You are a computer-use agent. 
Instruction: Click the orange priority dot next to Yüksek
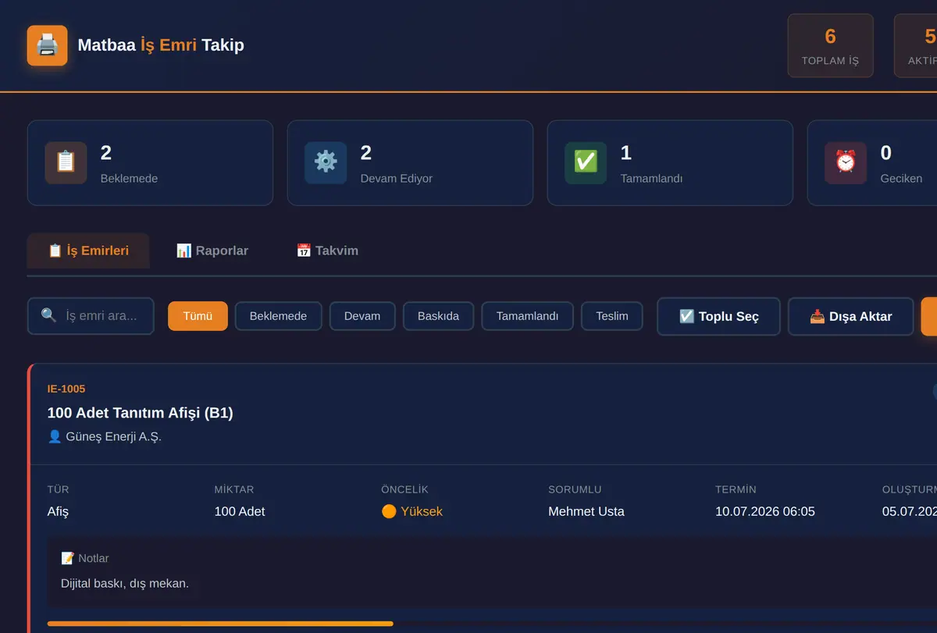(x=389, y=511)
